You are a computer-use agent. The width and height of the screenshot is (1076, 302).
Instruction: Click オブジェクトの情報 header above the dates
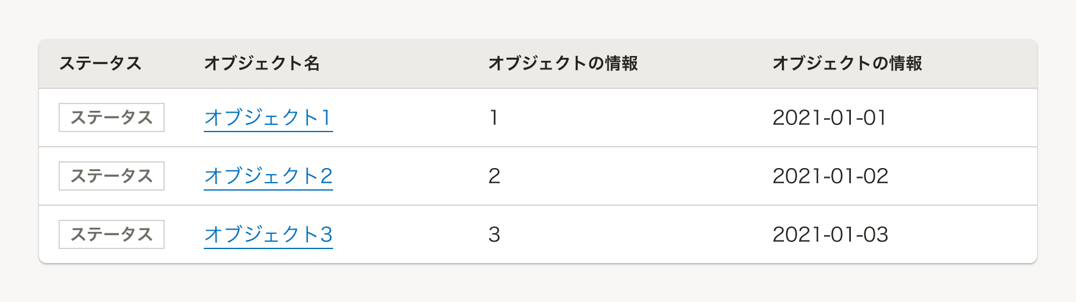click(847, 63)
